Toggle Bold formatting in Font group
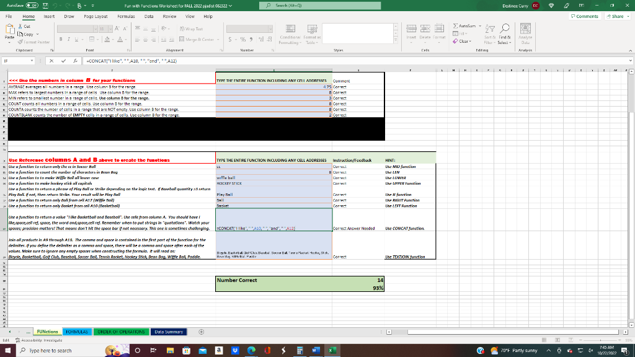 pos(62,38)
